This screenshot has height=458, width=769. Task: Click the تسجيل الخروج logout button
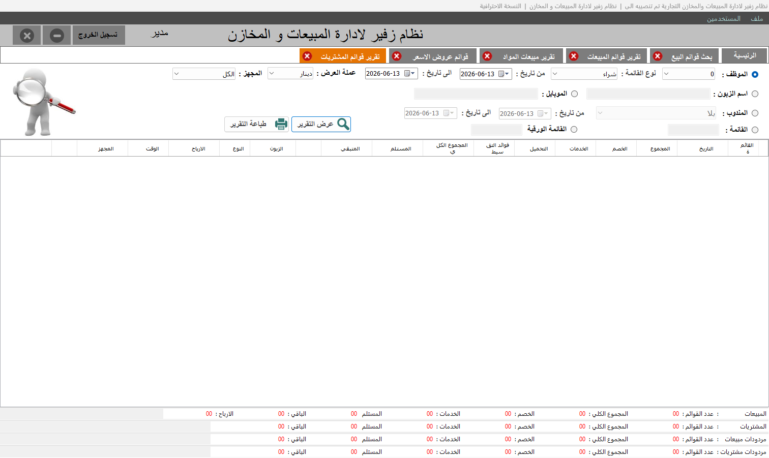[x=99, y=35]
